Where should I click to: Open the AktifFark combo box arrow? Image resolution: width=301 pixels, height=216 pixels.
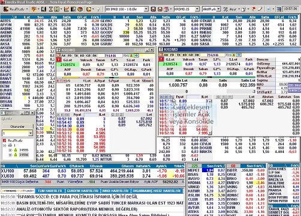(218, 9)
